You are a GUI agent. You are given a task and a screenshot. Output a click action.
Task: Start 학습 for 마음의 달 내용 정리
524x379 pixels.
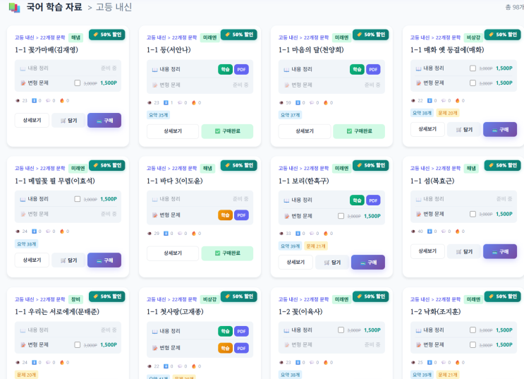tap(356, 69)
